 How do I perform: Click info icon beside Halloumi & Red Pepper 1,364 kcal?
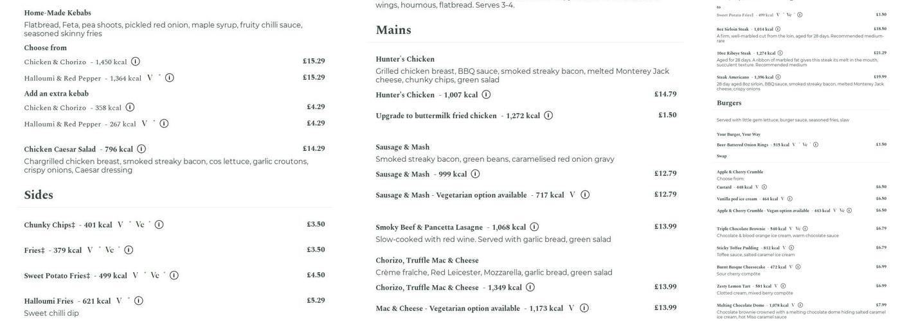(x=170, y=78)
